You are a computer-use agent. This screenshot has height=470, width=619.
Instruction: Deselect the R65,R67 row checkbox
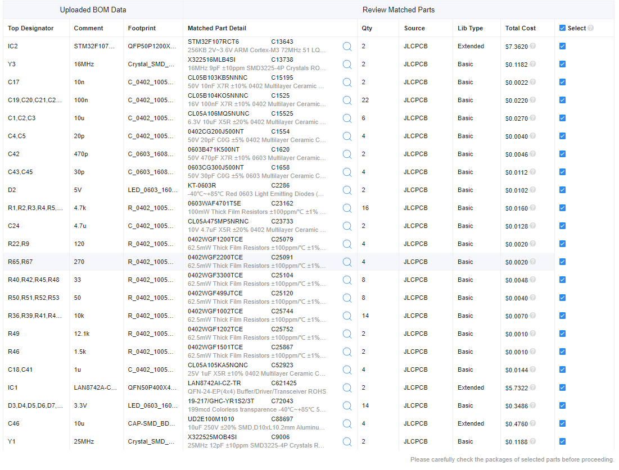[x=563, y=262]
